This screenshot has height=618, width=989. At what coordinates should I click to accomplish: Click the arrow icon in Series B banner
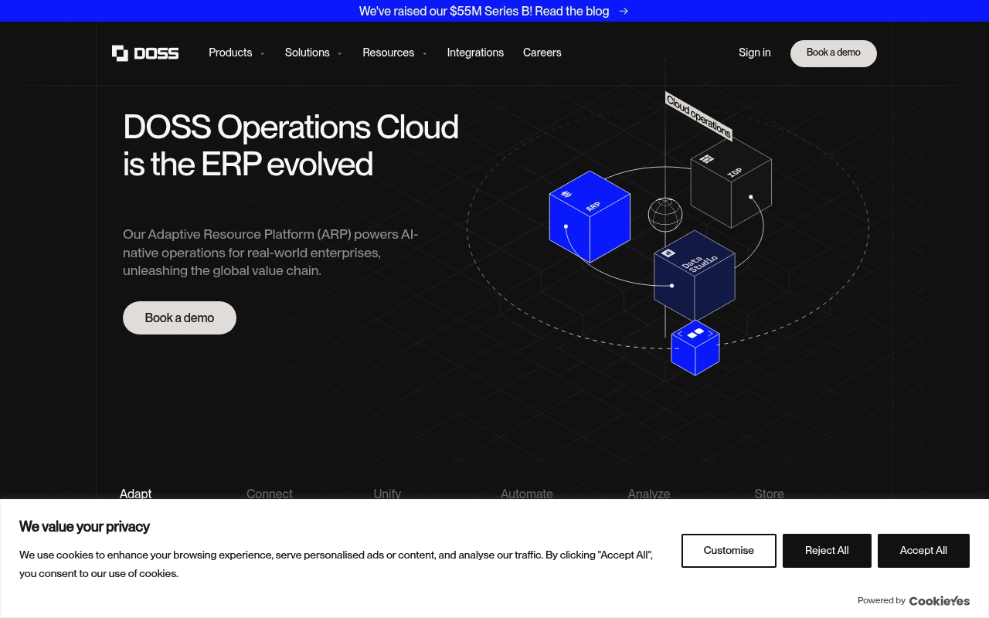pyautogui.click(x=624, y=11)
